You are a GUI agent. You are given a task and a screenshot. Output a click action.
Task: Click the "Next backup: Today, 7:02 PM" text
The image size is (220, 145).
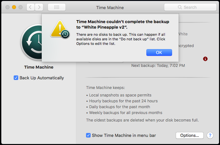(158, 65)
